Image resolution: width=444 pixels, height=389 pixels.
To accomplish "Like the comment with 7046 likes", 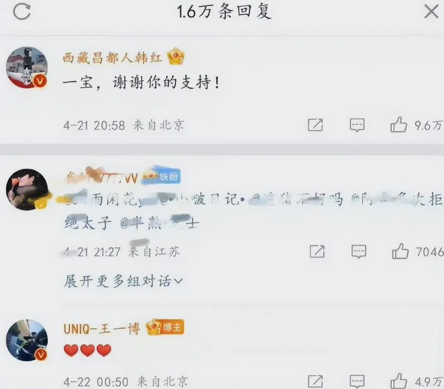I will [400, 251].
